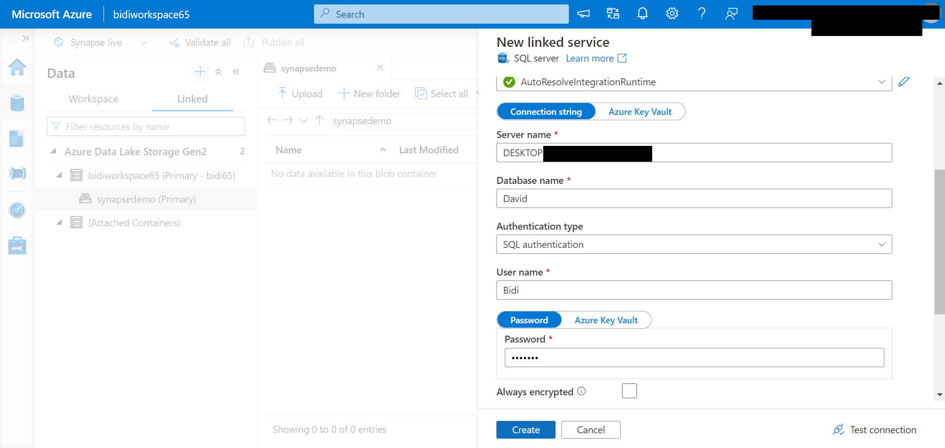Click the Create button
The image size is (945, 448).
point(526,430)
